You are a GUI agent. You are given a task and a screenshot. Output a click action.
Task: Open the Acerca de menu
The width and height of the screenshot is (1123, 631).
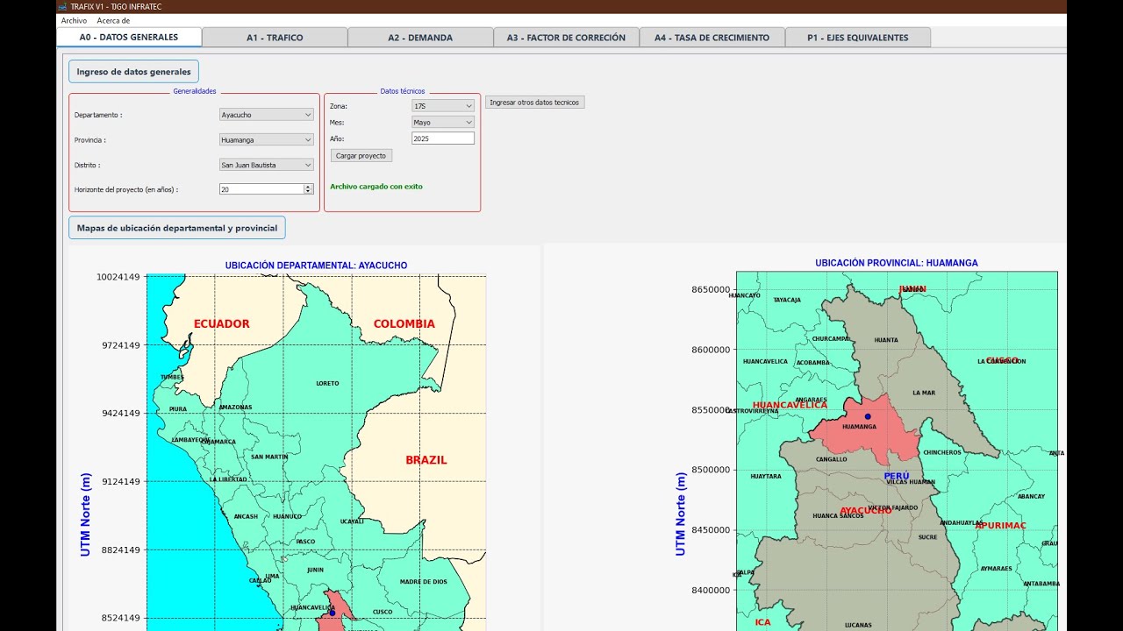pos(113,20)
